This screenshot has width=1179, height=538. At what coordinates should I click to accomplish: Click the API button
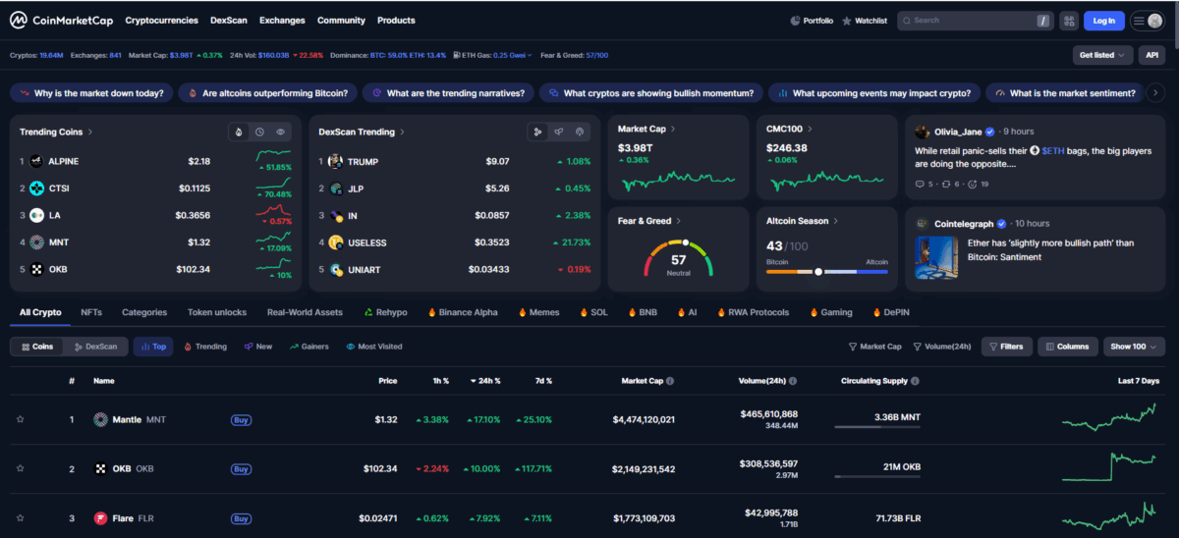pyautogui.click(x=1151, y=55)
